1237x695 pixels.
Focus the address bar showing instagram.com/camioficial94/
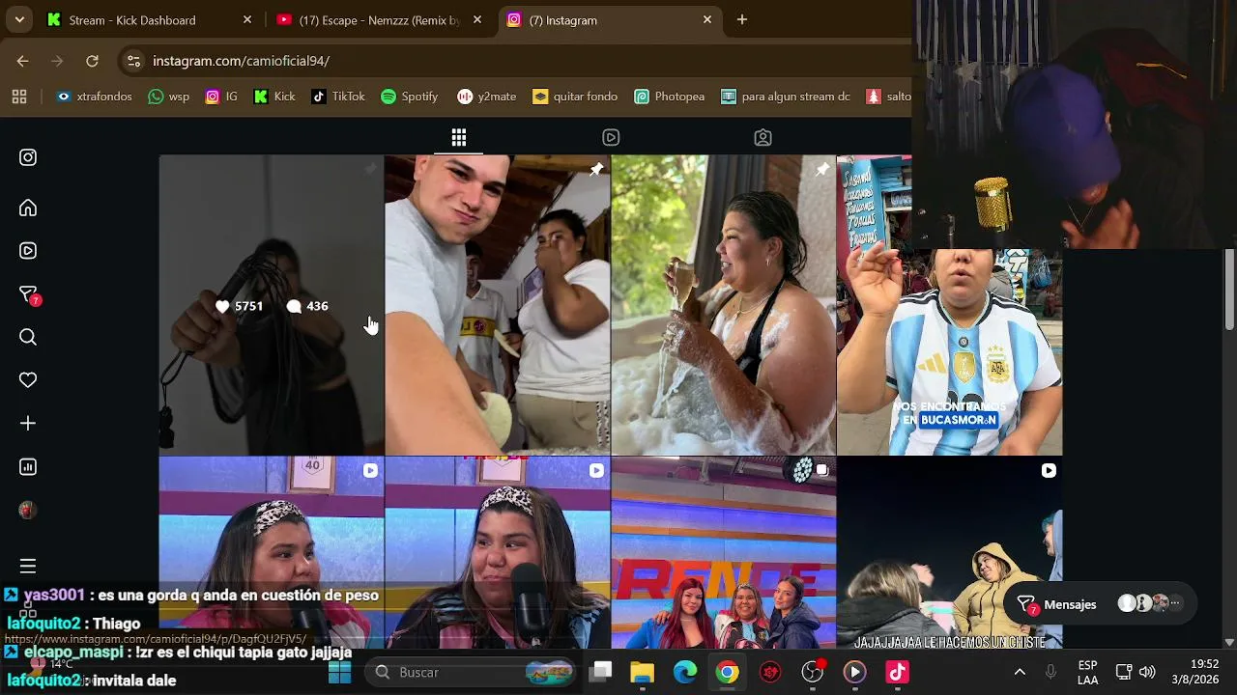(522, 61)
